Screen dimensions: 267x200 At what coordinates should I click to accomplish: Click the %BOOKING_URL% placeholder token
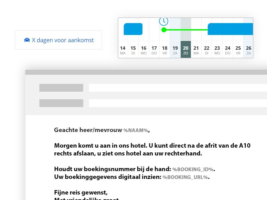pos(185,177)
